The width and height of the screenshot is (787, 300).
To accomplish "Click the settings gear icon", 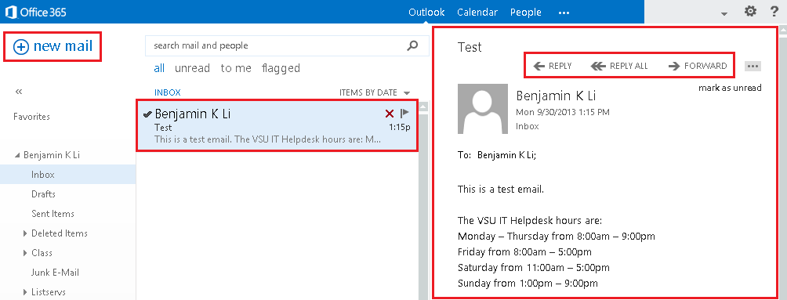I will point(750,11).
